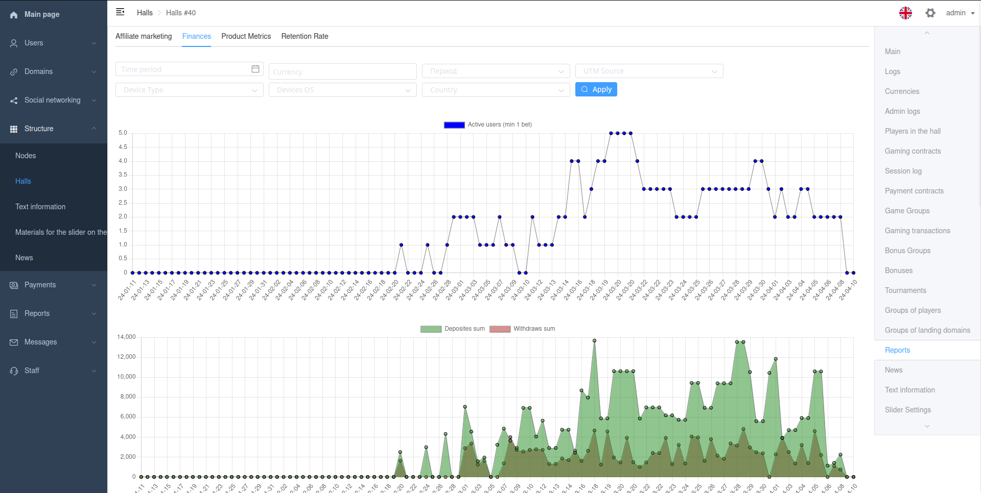Switch to Affiliate marketing tab
The height and width of the screenshot is (493, 981).
pyautogui.click(x=144, y=36)
